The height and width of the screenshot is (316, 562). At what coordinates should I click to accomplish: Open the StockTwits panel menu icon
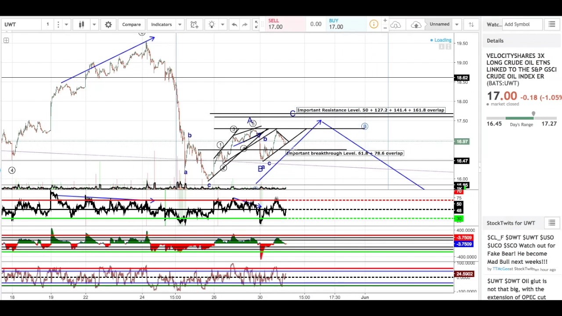point(552,223)
